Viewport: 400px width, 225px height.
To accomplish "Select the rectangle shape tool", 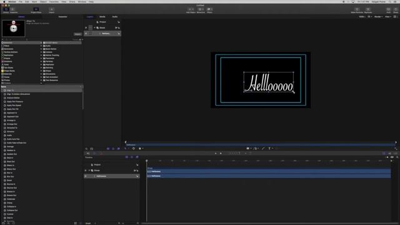I will pyautogui.click(x=248, y=148).
